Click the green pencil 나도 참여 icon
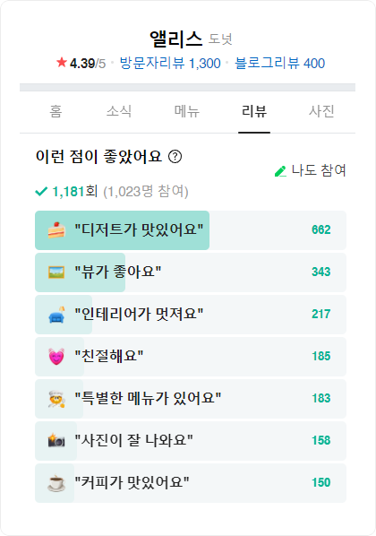The image size is (376, 536). (x=280, y=171)
